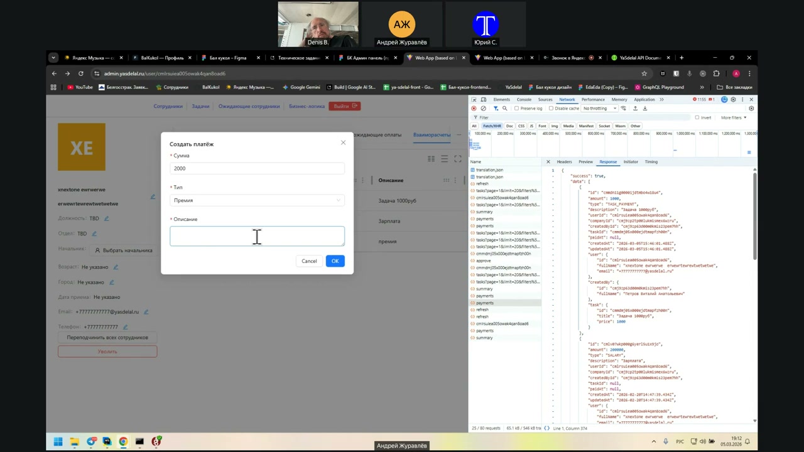Toggle the Preserve log checkbox
Image resolution: width=804 pixels, height=452 pixels.
click(x=517, y=109)
